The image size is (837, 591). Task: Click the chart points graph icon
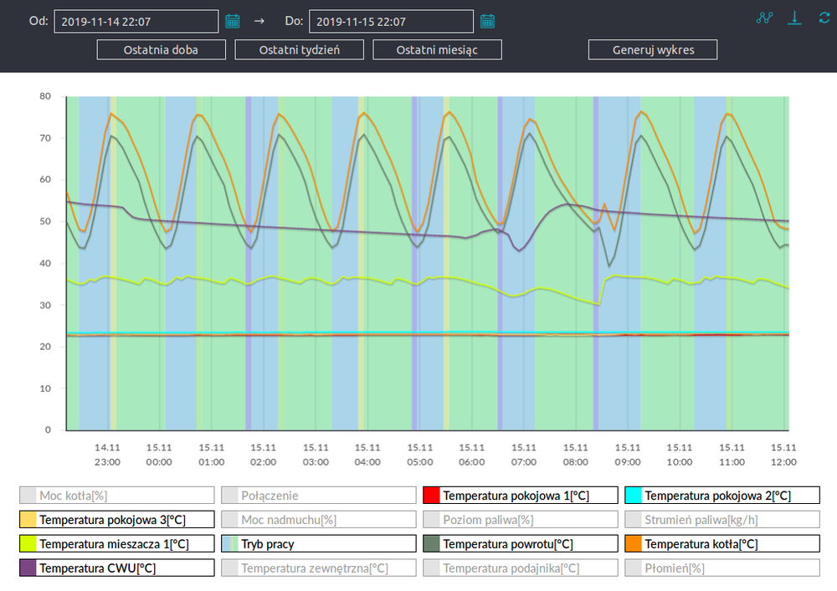coord(764,18)
